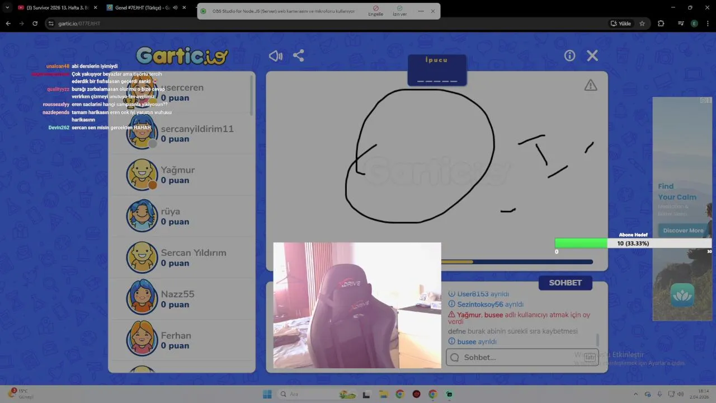Switch to the SOHBET tab
The width and height of the screenshot is (716, 403).
click(x=565, y=283)
